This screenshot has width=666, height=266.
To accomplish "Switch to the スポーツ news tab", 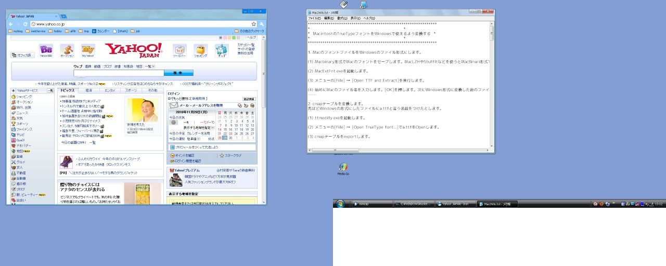I will 131,90.
